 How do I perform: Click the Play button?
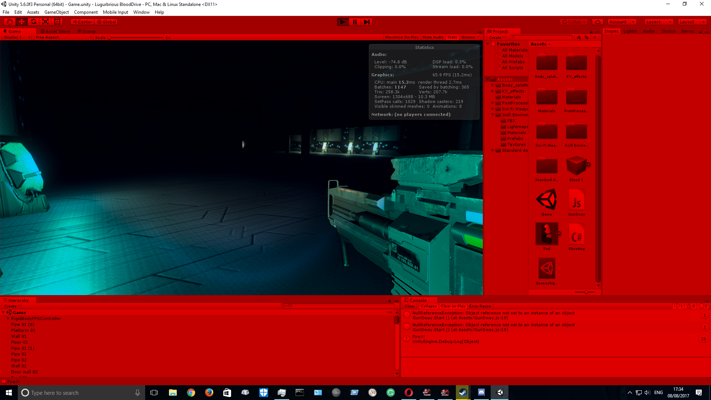point(343,22)
